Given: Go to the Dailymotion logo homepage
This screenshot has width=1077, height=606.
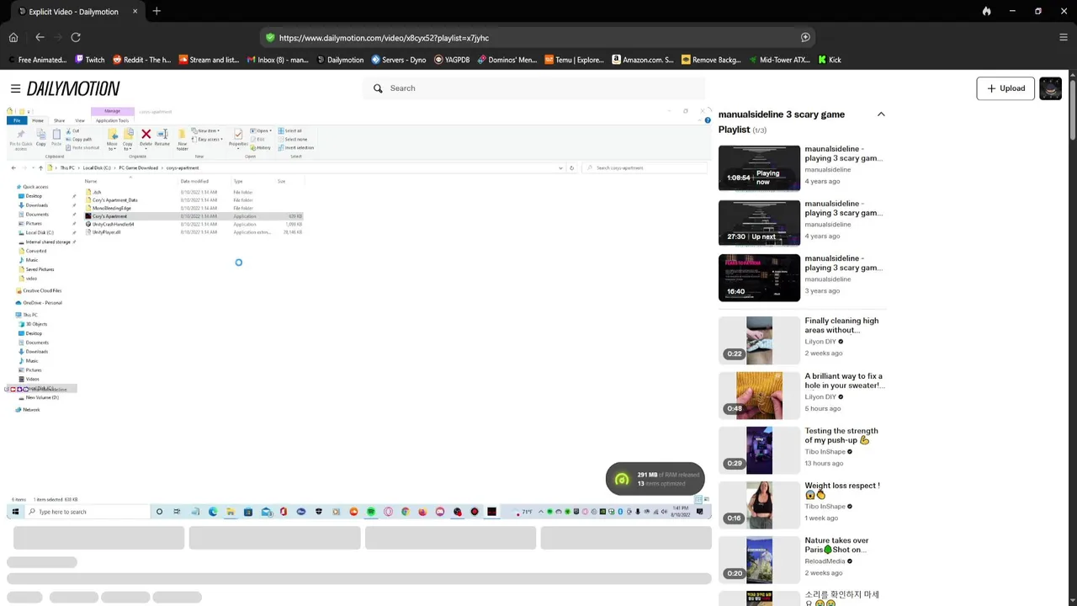Looking at the screenshot, I should pyautogui.click(x=73, y=88).
